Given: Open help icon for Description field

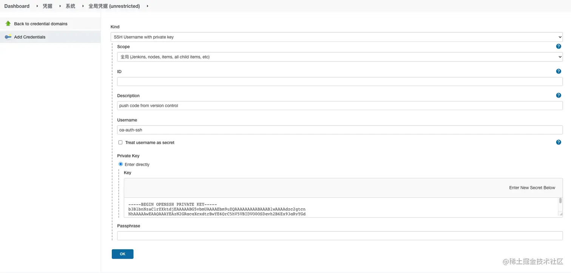Looking at the screenshot, I should (x=559, y=95).
